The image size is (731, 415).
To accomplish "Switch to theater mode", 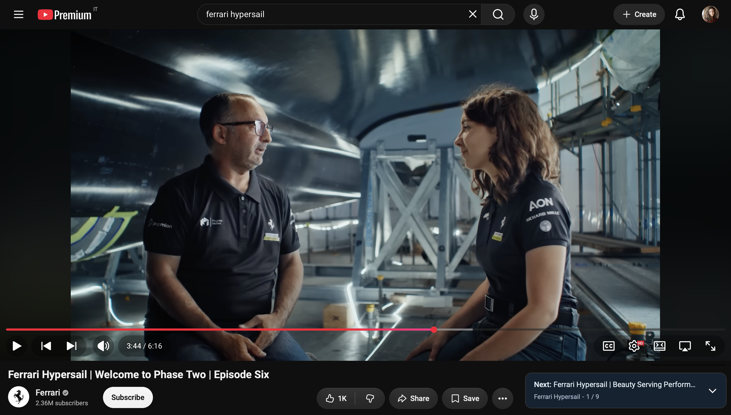I will [x=659, y=346].
